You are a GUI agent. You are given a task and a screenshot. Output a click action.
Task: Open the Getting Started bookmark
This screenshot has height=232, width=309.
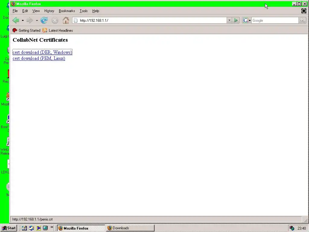tap(26, 31)
